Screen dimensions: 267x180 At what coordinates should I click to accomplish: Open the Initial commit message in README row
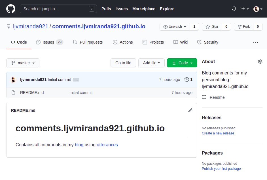pyautogui.click(x=81, y=93)
